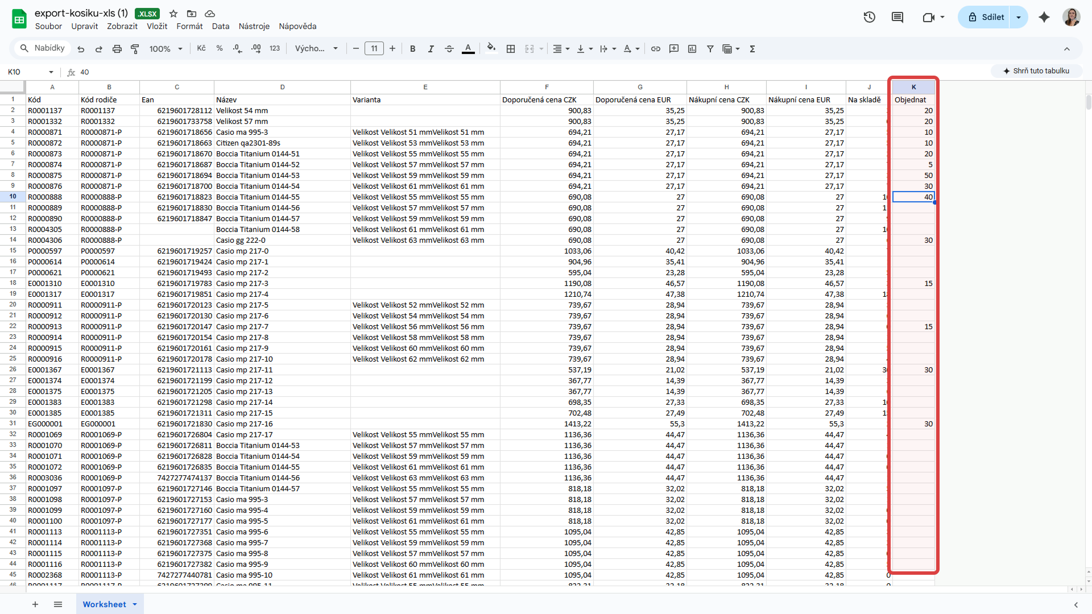The height and width of the screenshot is (614, 1092).
Task: Expand the font family dropdown
Action: (x=316, y=49)
